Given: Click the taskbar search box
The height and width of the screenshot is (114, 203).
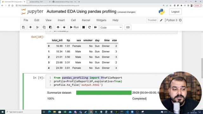Looking at the screenshot, I should coord(23,112).
